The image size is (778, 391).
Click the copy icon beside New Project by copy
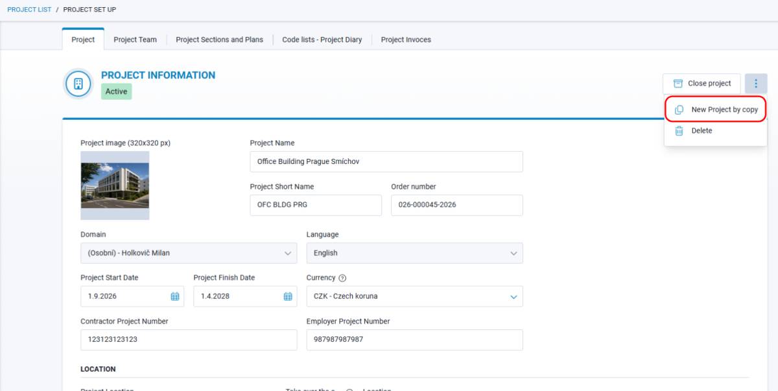click(679, 110)
